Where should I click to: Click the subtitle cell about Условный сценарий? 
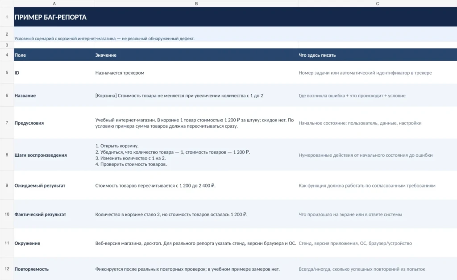[236, 34]
